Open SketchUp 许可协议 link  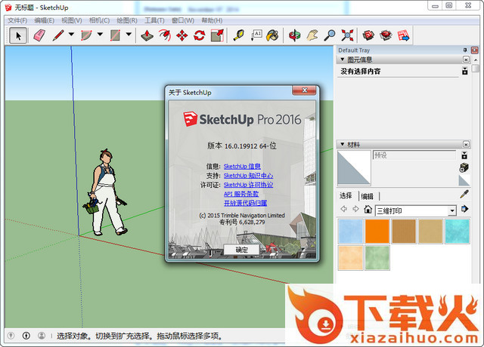coord(248,185)
